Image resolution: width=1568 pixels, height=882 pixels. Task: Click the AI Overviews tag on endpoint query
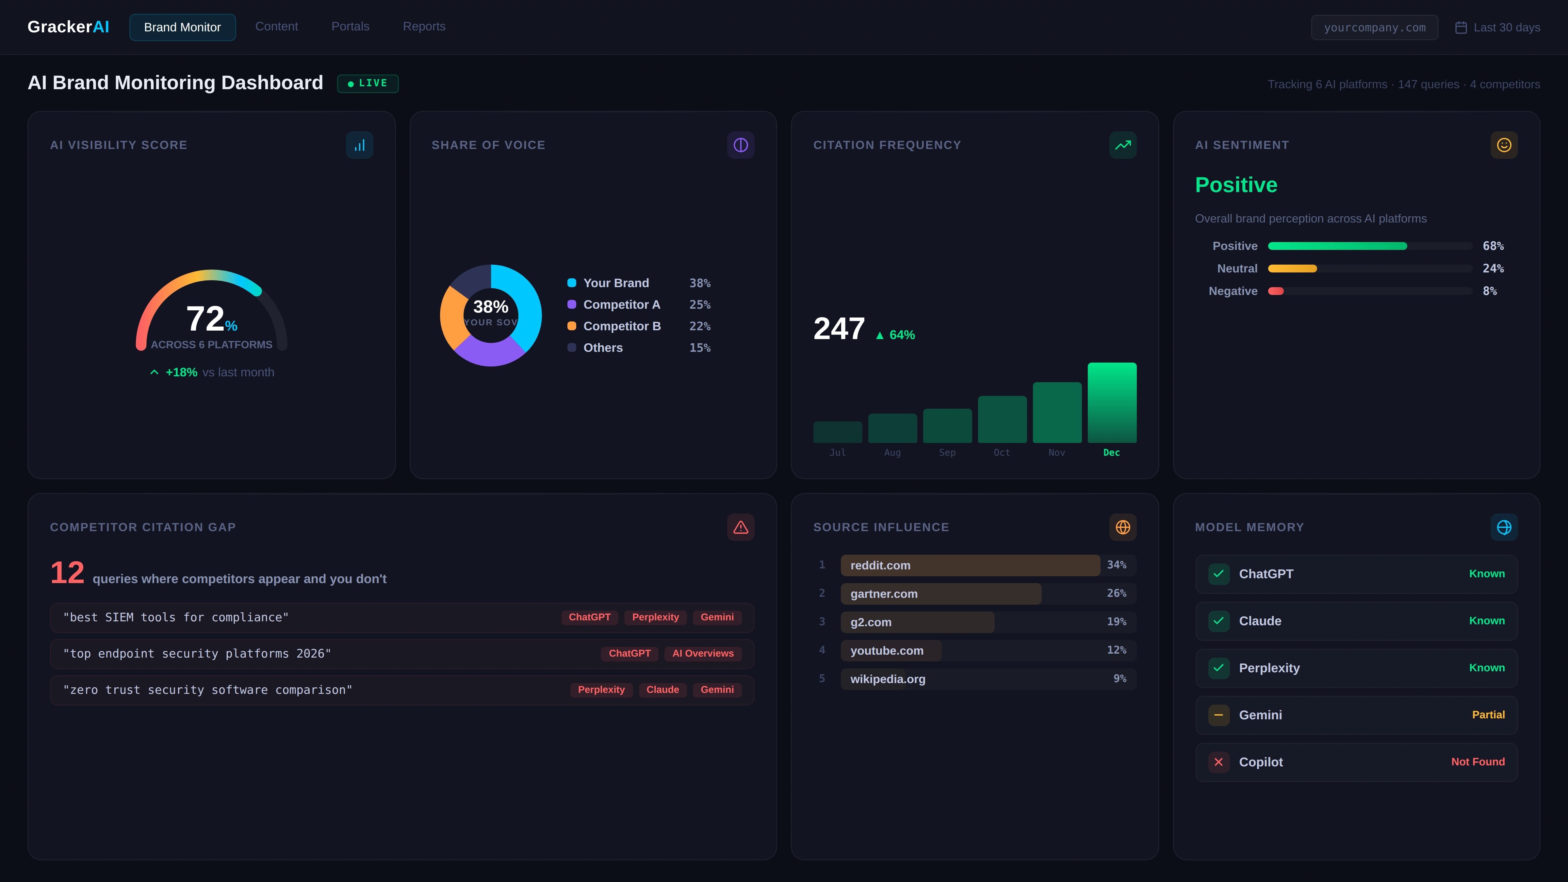click(x=702, y=653)
